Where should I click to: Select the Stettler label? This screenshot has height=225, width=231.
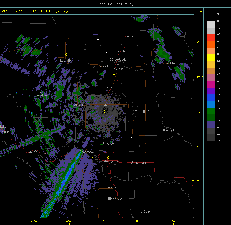click(170, 63)
